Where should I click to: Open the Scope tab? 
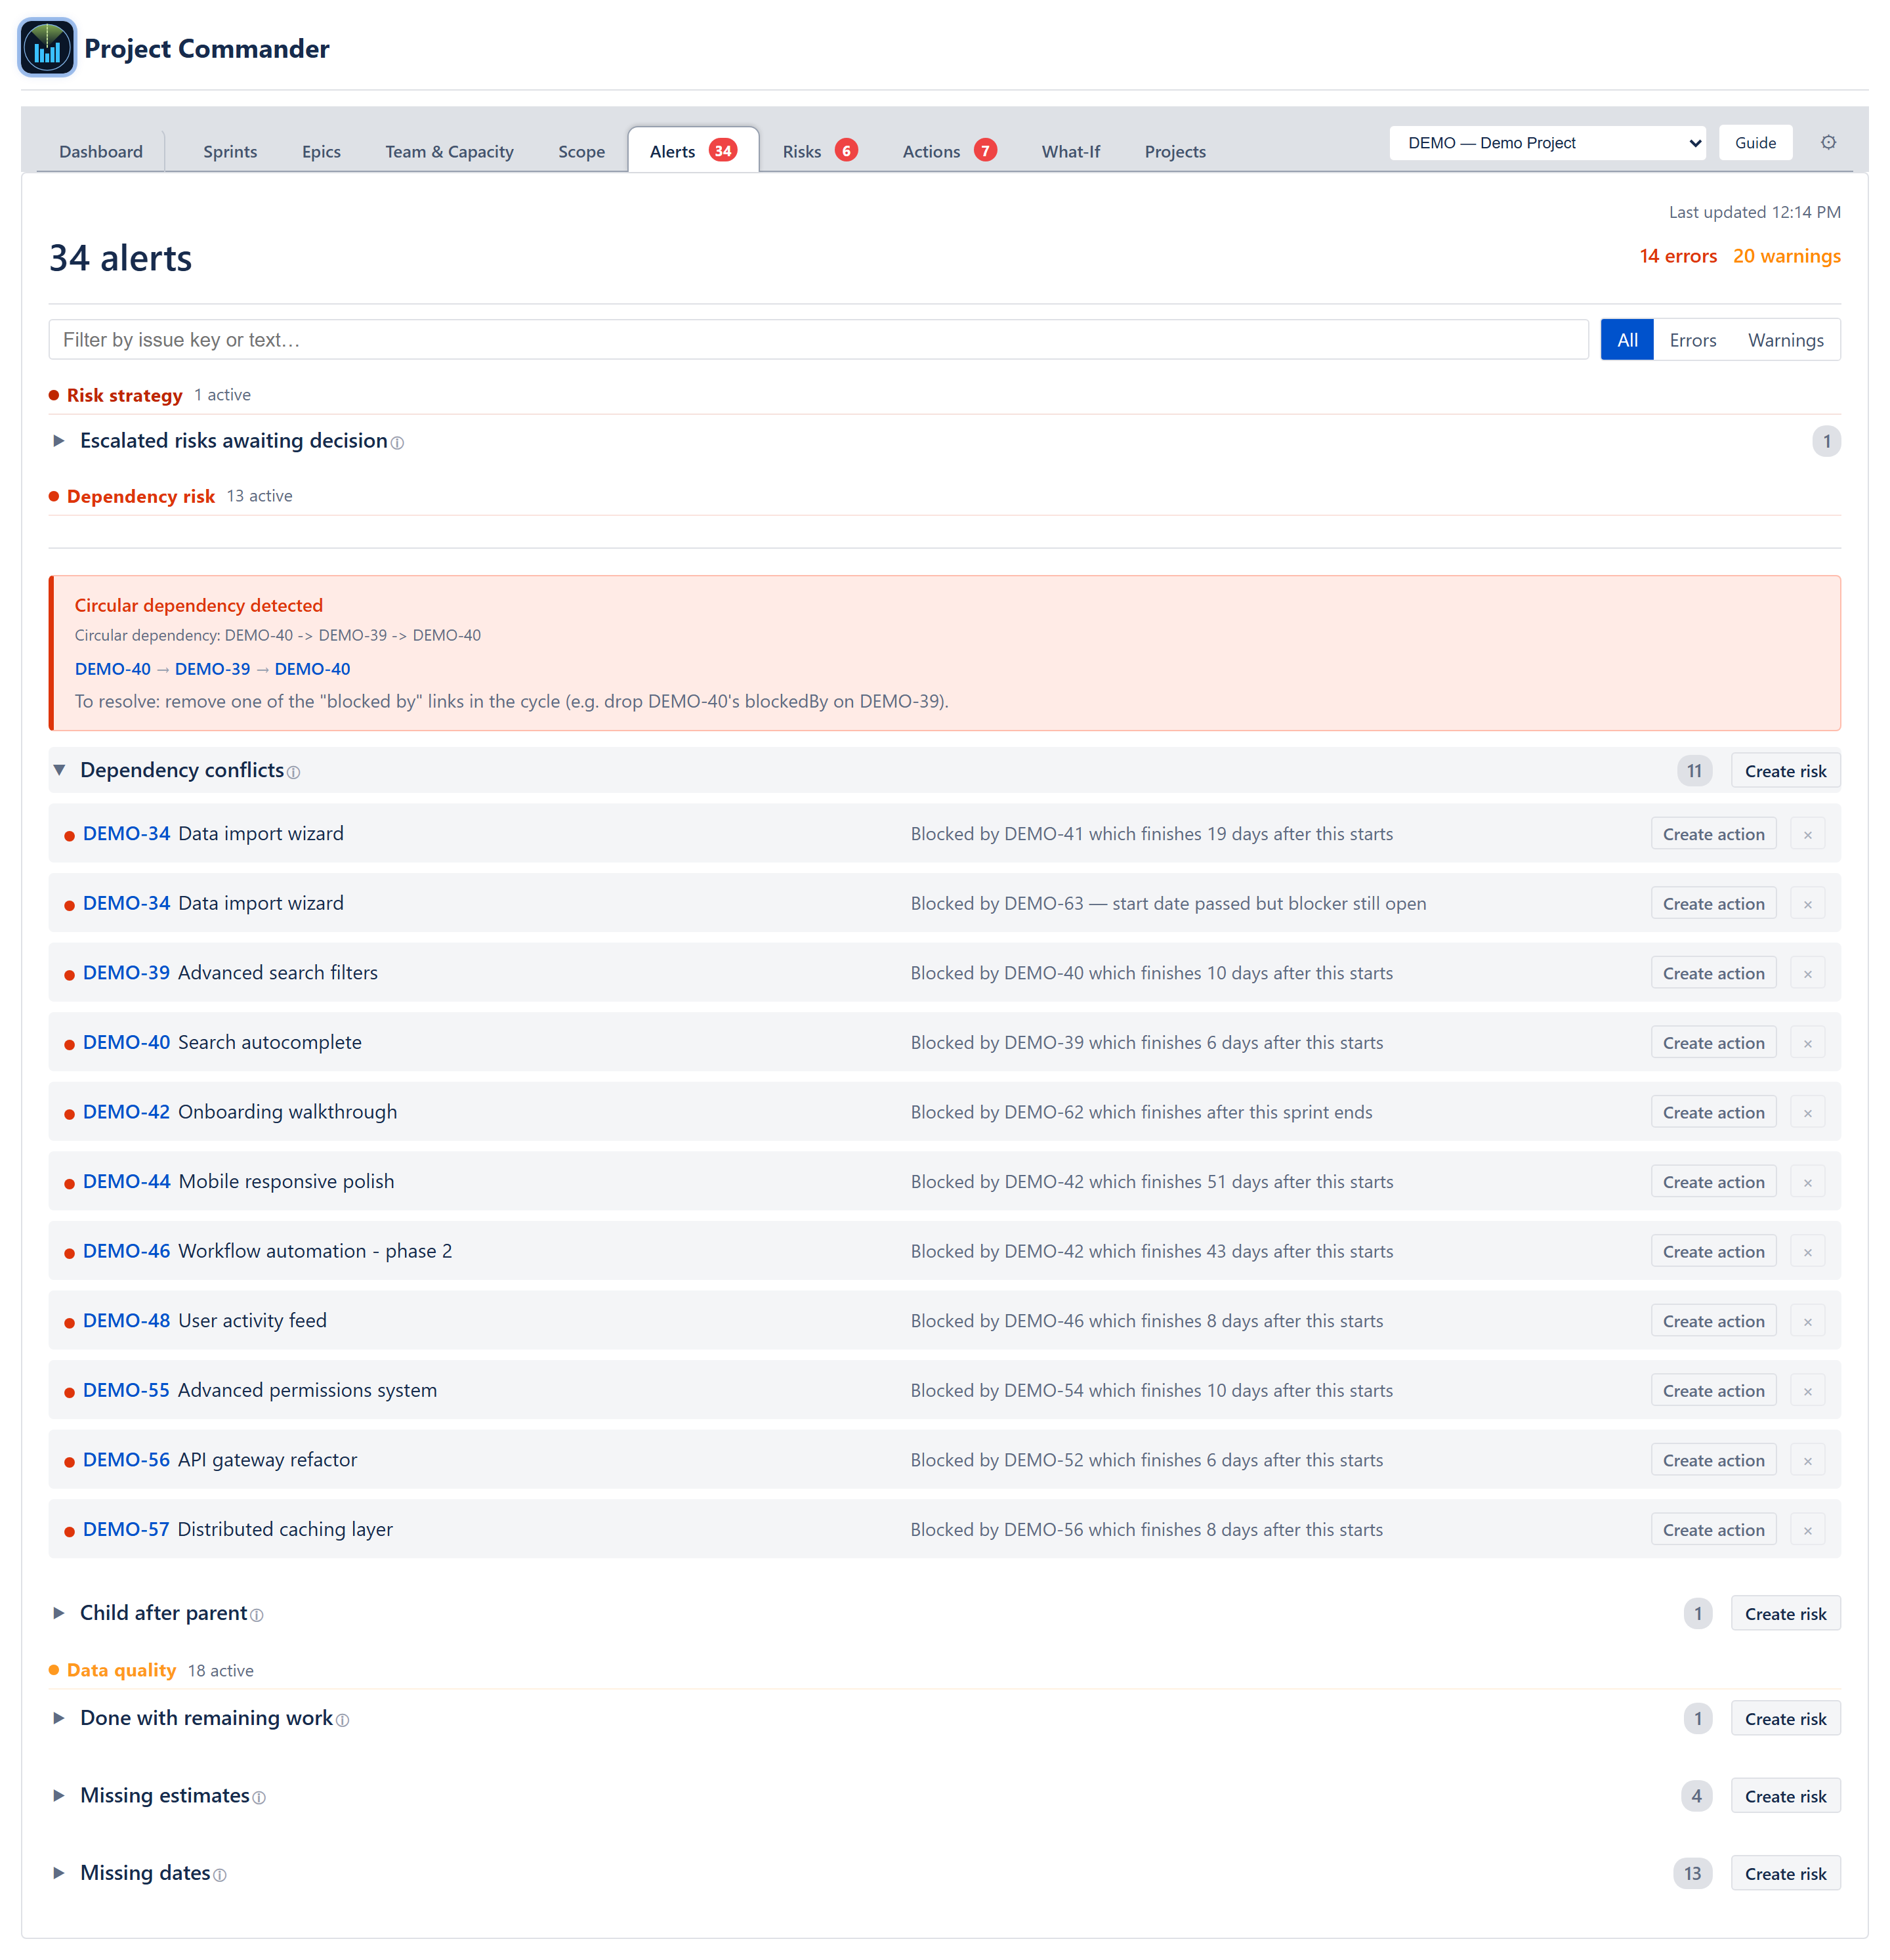click(581, 151)
